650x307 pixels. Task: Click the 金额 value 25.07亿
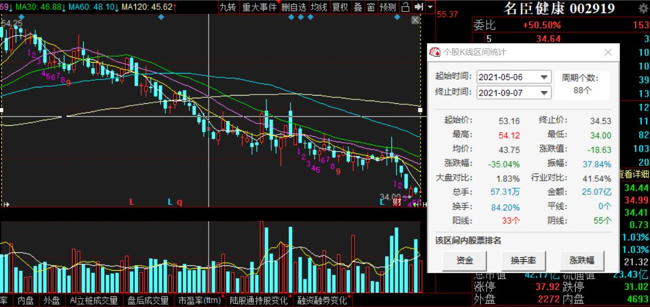point(597,192)
